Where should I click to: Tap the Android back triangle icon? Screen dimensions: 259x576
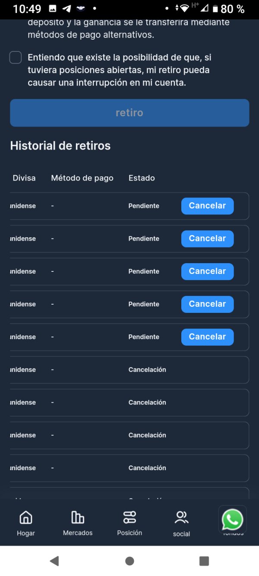[54, 561]
